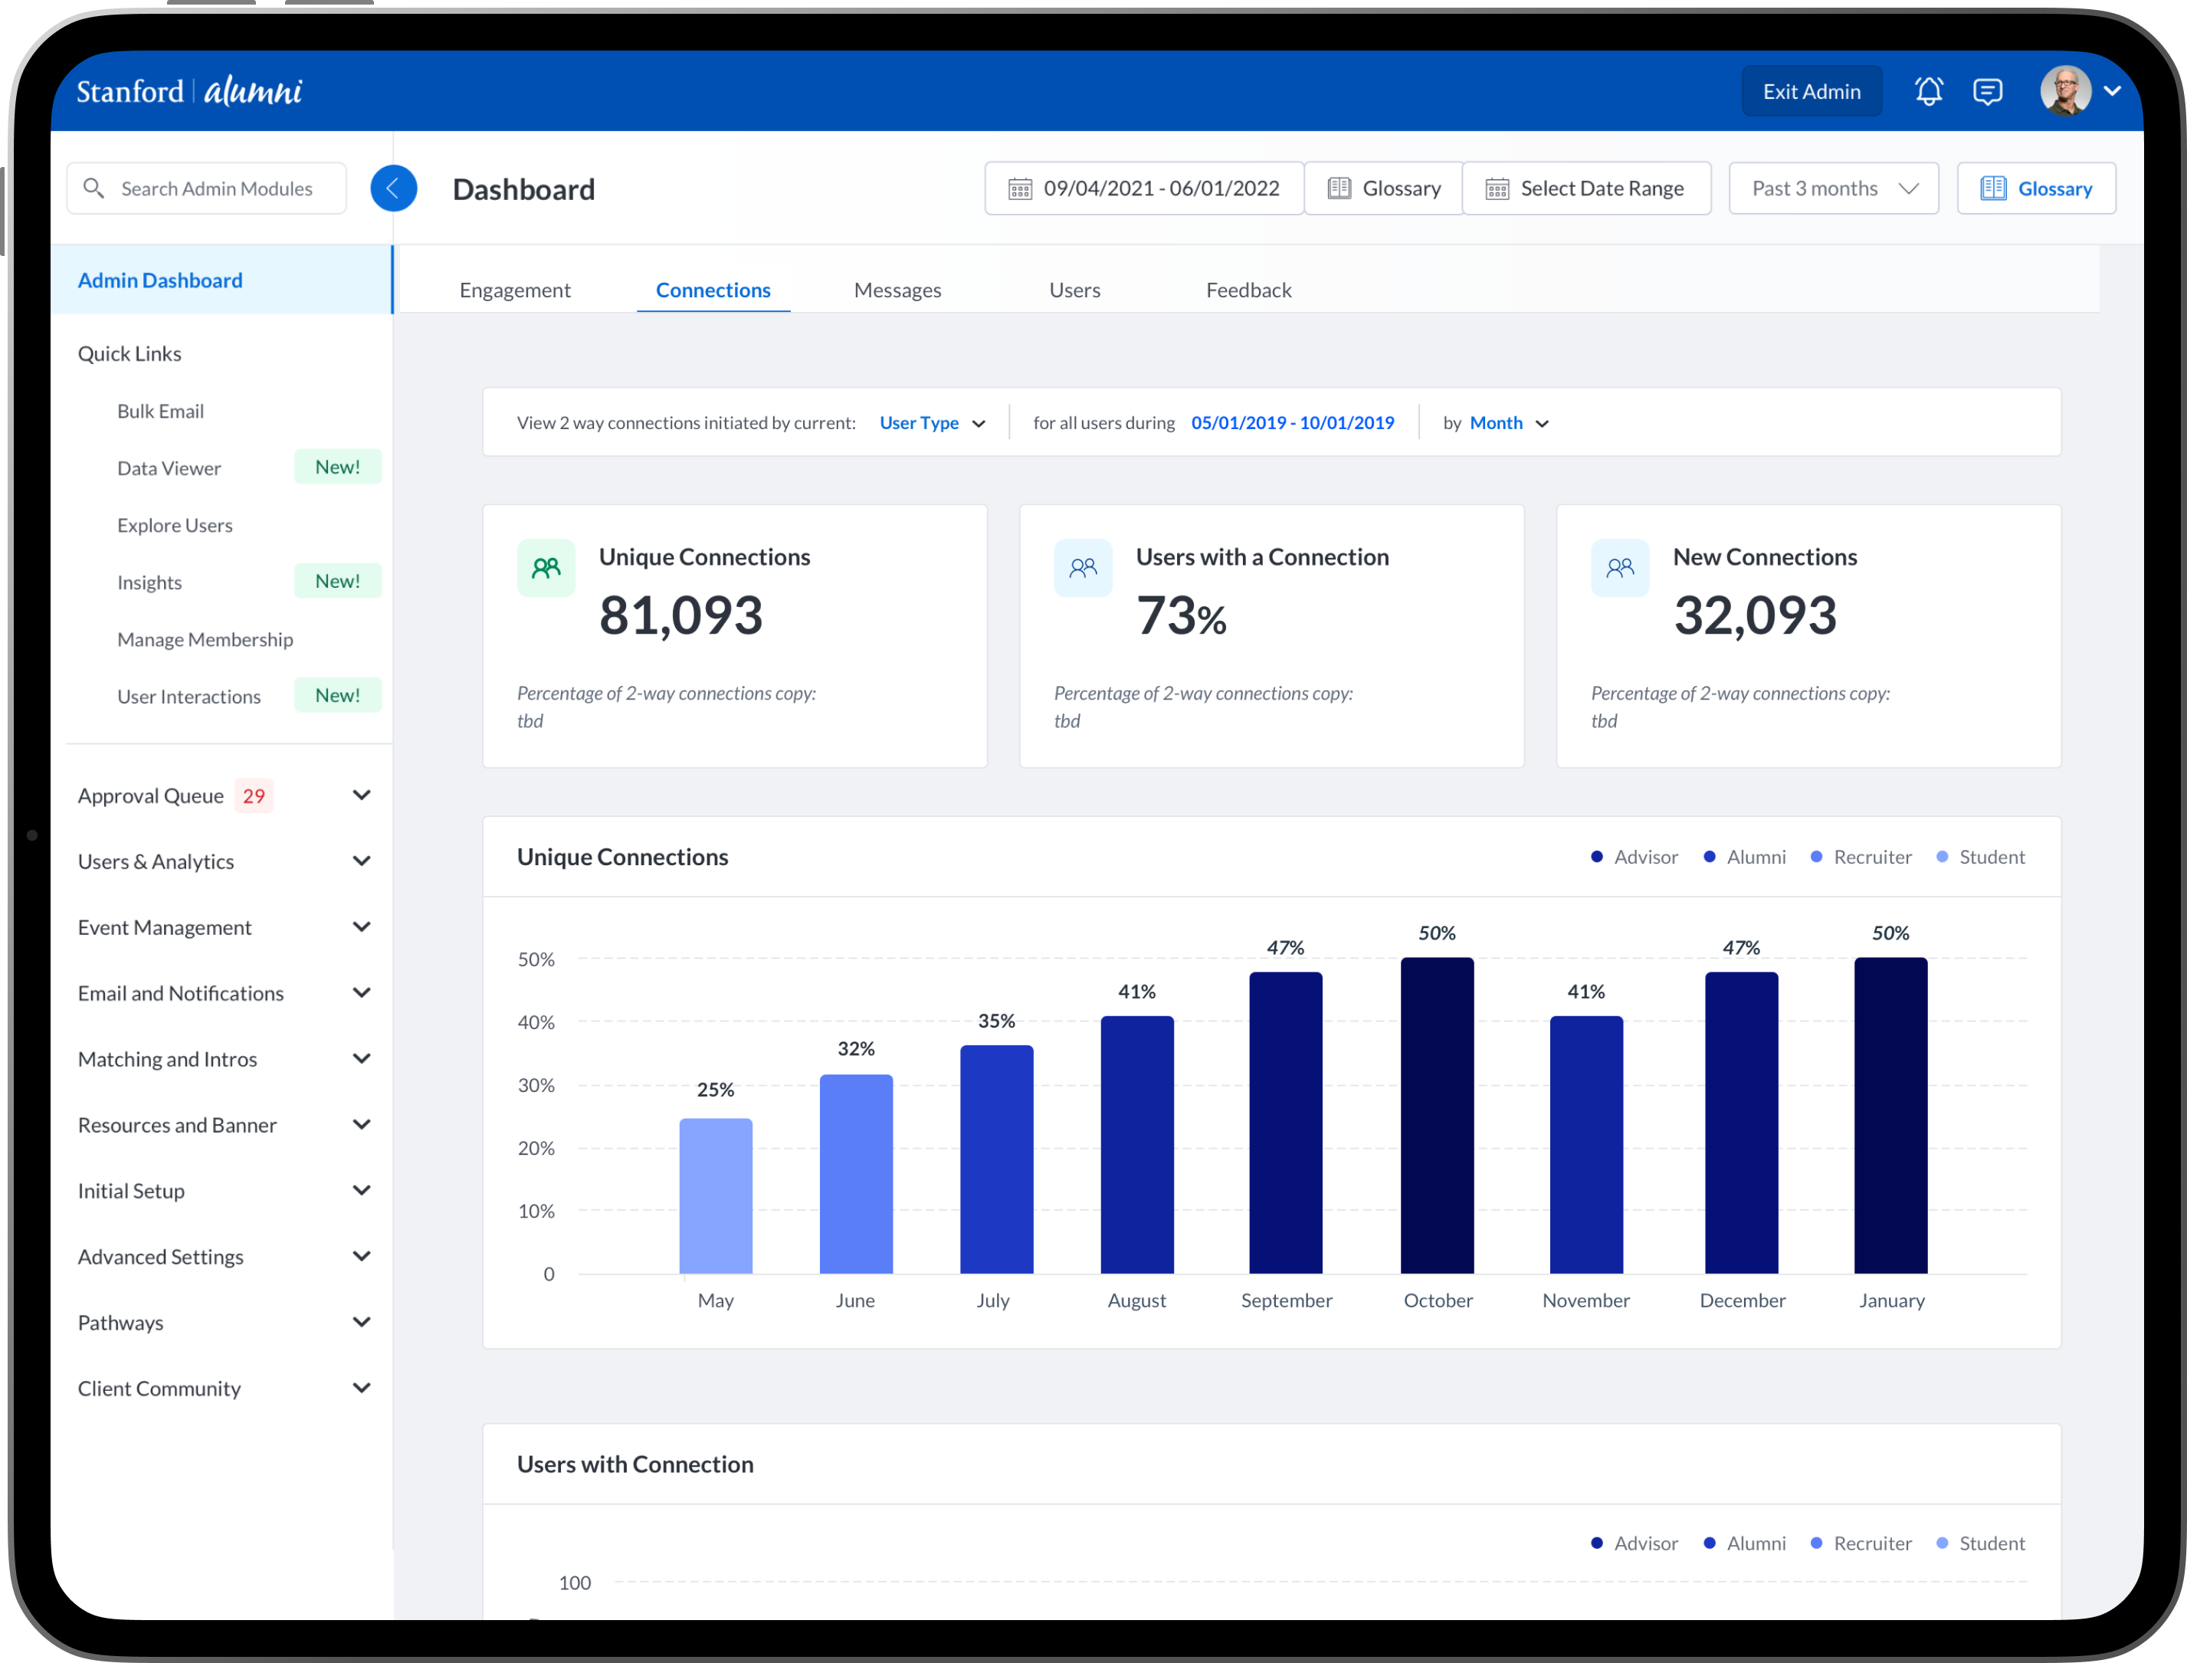Image resolution: width=2187 pixels, height=1663 pixels.
Task: Switch to the Engagement tab
Action: tap(515, 290)
